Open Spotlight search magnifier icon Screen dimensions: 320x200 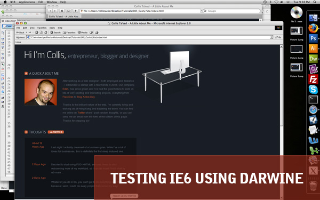tap(315, 2)
